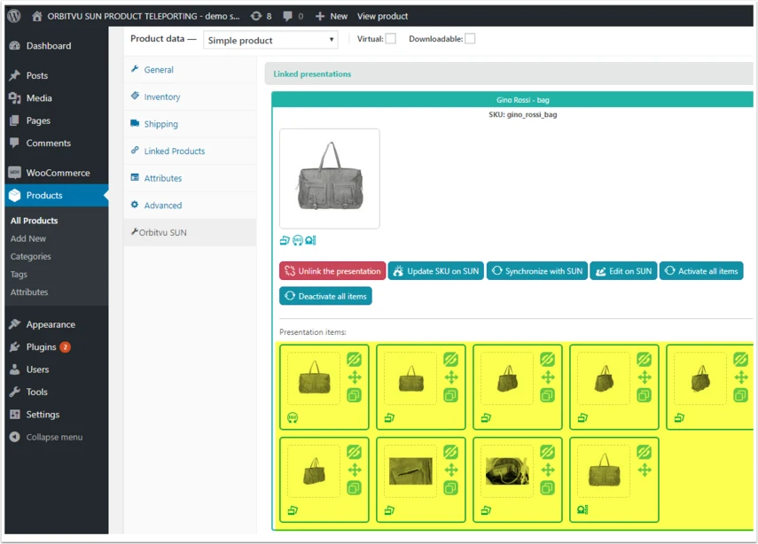The height and width of the screenshot is (544, 758).
Task: Open WooCommerce in the sidebar menu
Action: (57, 173)
